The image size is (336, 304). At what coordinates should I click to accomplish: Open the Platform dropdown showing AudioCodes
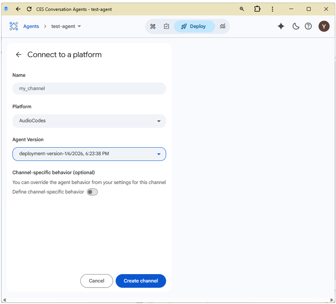89,121
